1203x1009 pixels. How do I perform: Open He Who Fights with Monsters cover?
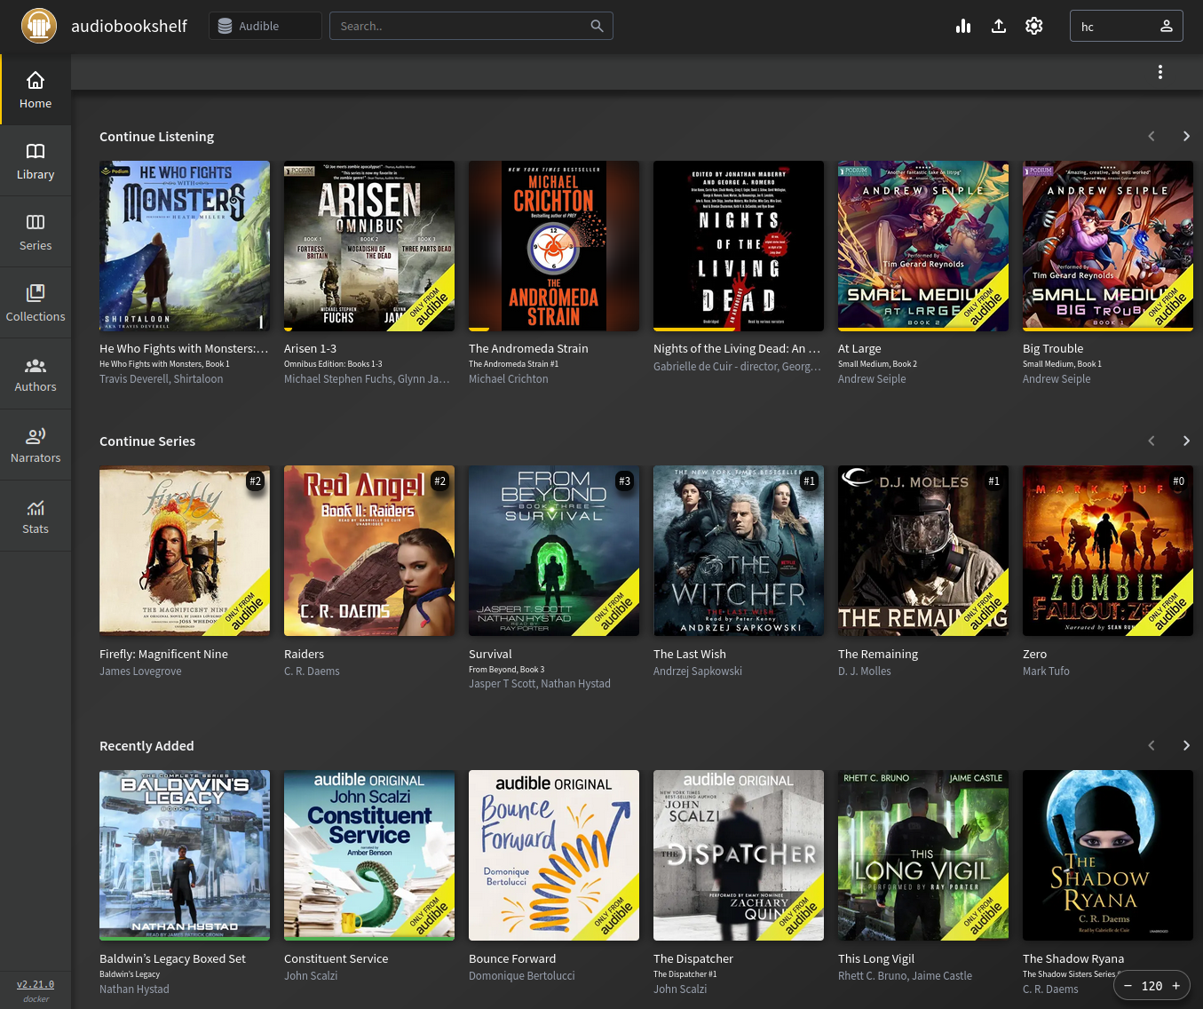pyautogui.click(x=185, y=246)
